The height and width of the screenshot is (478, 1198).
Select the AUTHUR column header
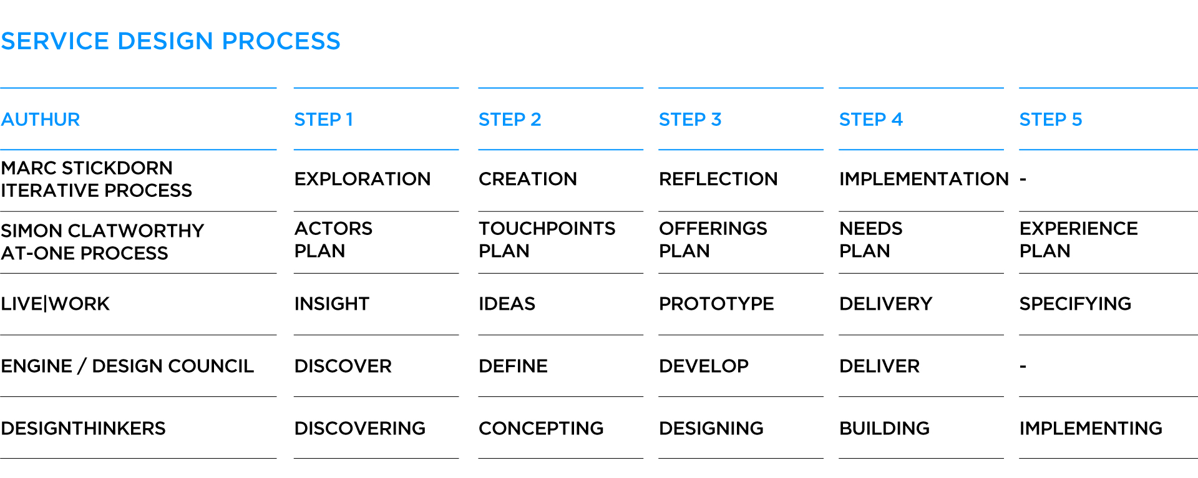tap(41, 119)
